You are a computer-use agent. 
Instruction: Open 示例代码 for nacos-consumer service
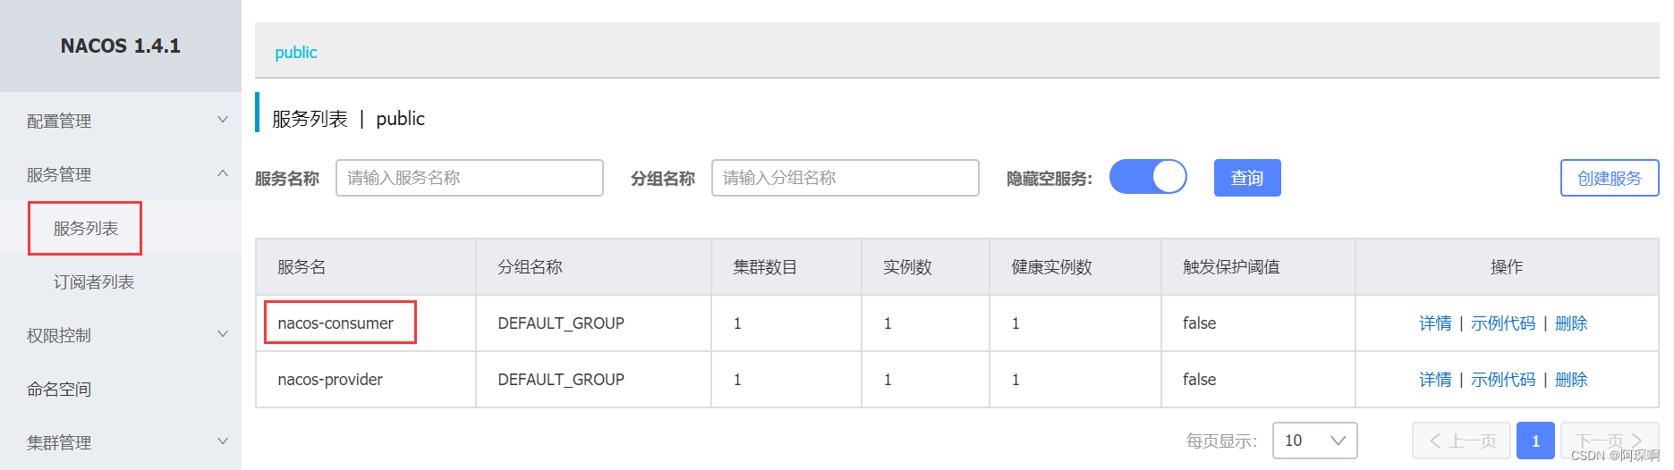[1503, 323]
